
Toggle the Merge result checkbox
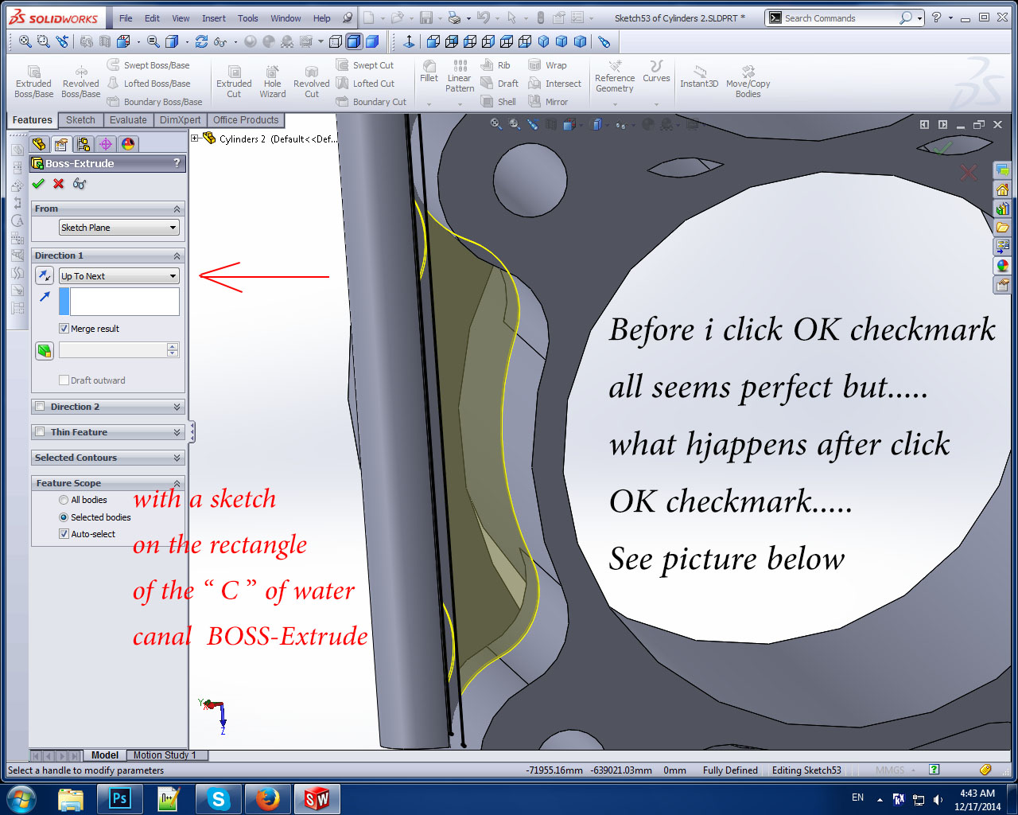64,329
